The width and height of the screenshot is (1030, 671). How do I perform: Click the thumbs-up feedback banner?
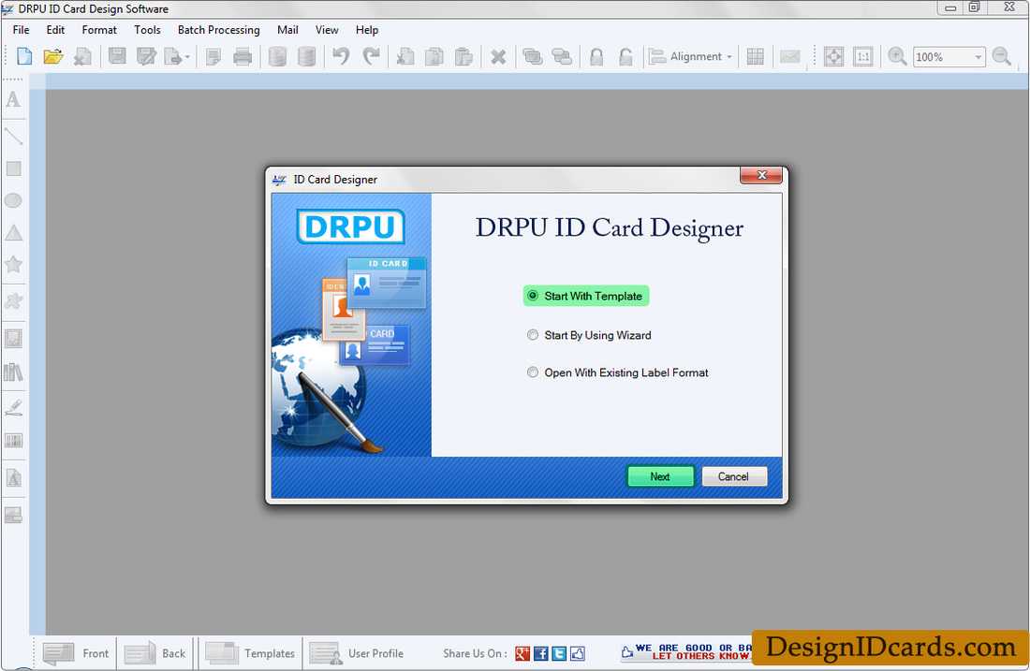click(x=685, y=652)
